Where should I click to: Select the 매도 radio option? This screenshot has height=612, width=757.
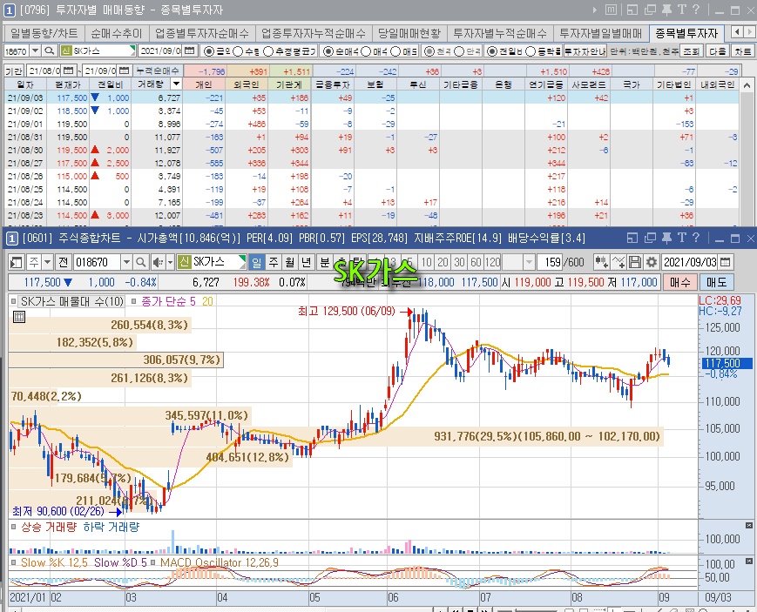point(395,50)
